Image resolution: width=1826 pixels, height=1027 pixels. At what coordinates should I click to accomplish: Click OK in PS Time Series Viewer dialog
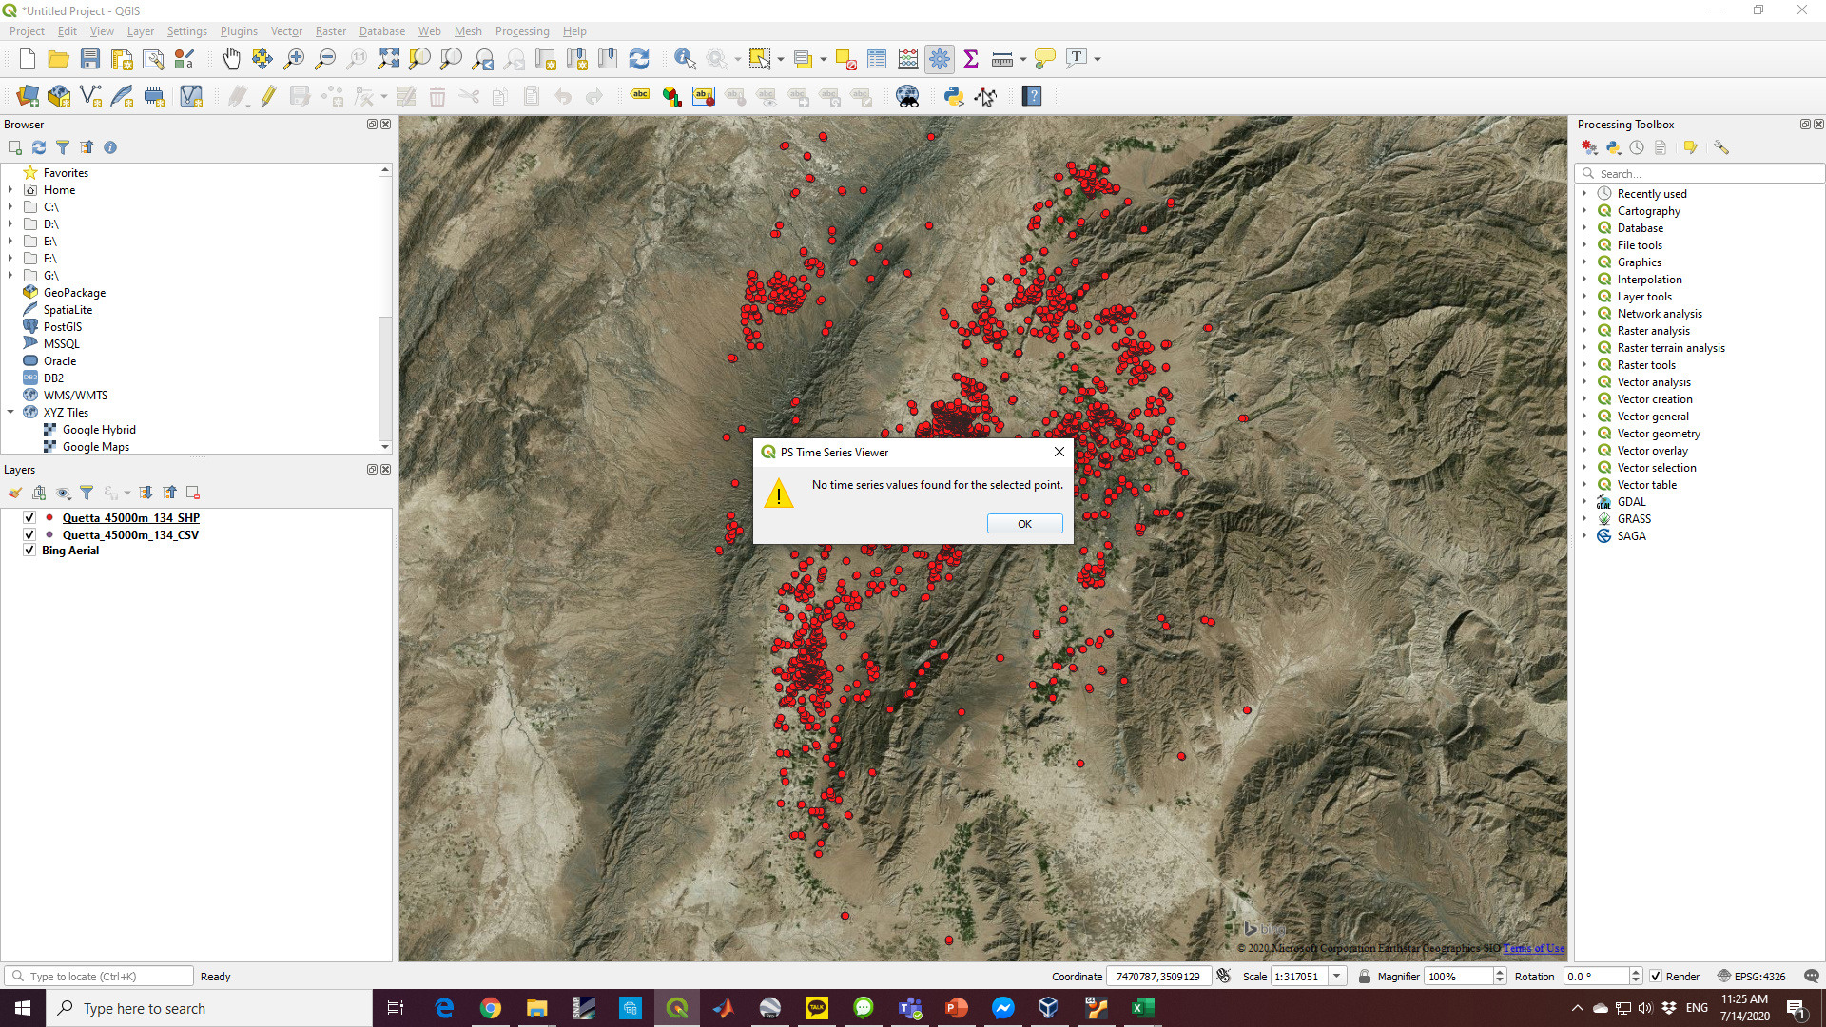(1024, 524)
